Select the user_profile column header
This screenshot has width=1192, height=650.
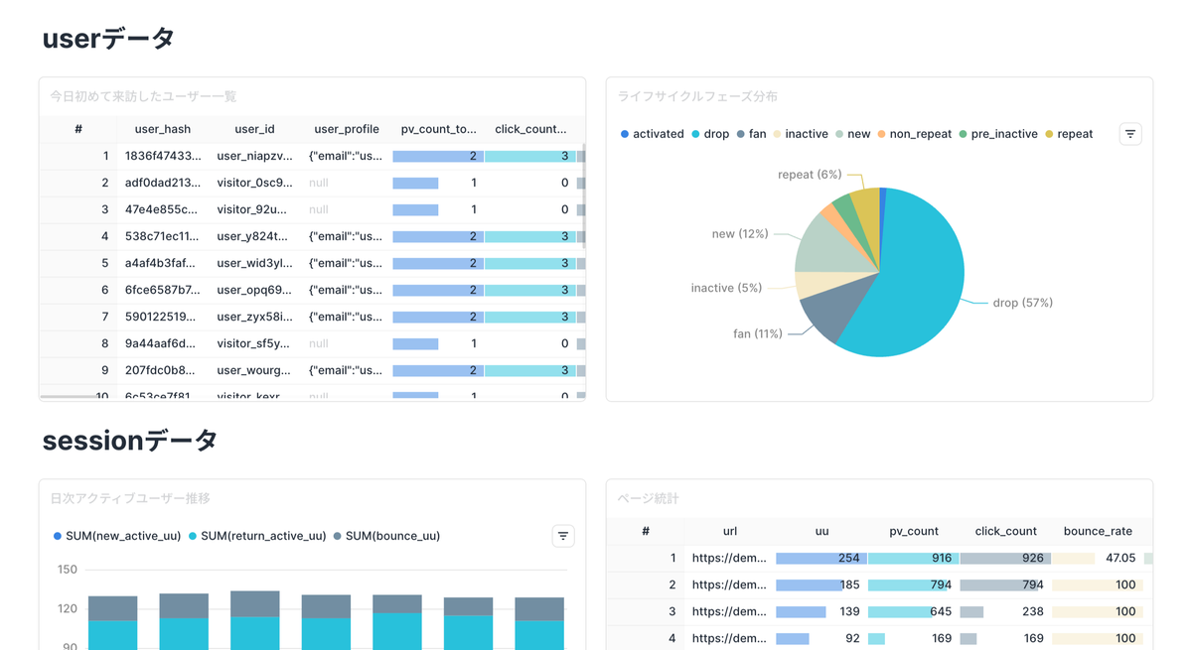[347, 129]
